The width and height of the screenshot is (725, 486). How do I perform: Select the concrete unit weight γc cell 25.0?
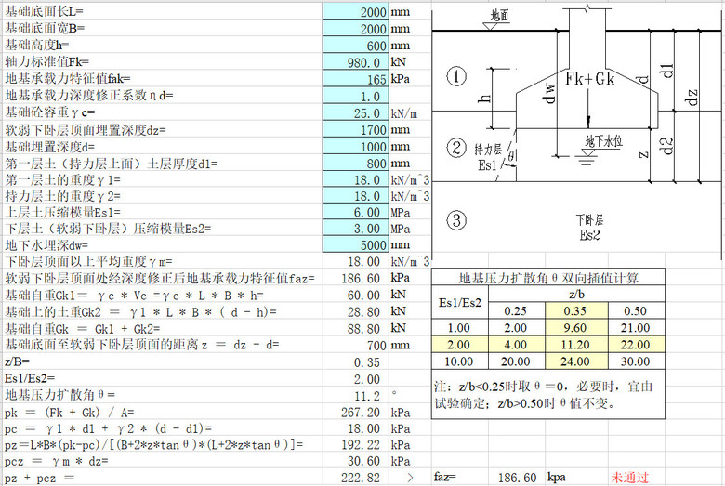[x=354, y=112]
